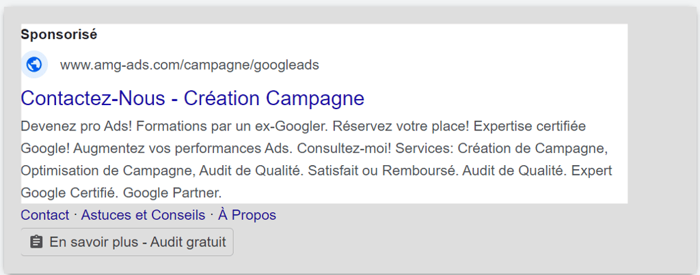This screenshot has width=700, height=275.
Task: Visit the À Propos sitelink
Action: click(x=247, y=215)
